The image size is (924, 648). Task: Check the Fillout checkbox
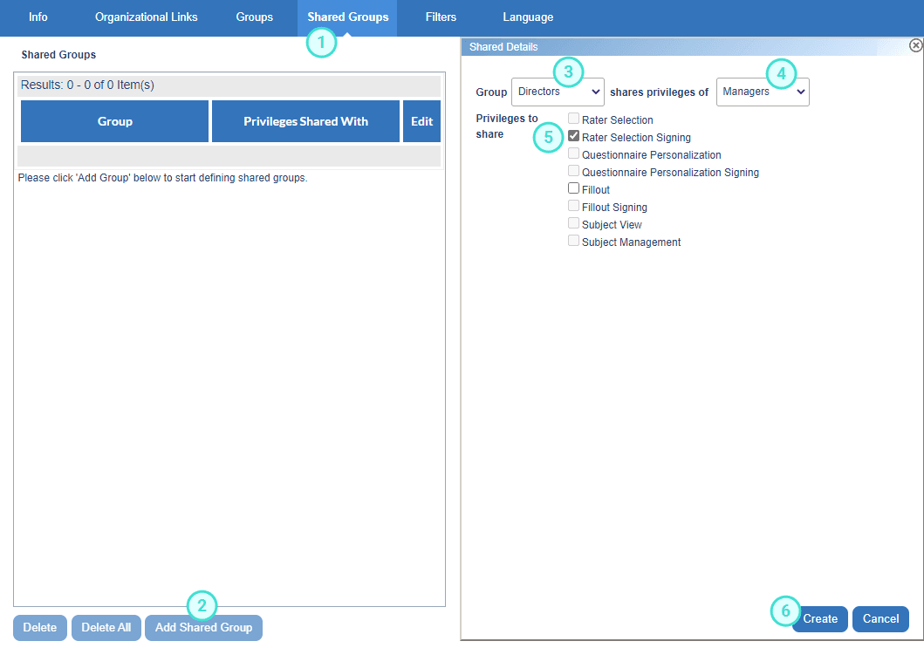[x=573, y=188]
